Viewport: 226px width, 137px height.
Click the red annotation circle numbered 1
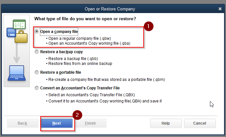coord(148,26)
